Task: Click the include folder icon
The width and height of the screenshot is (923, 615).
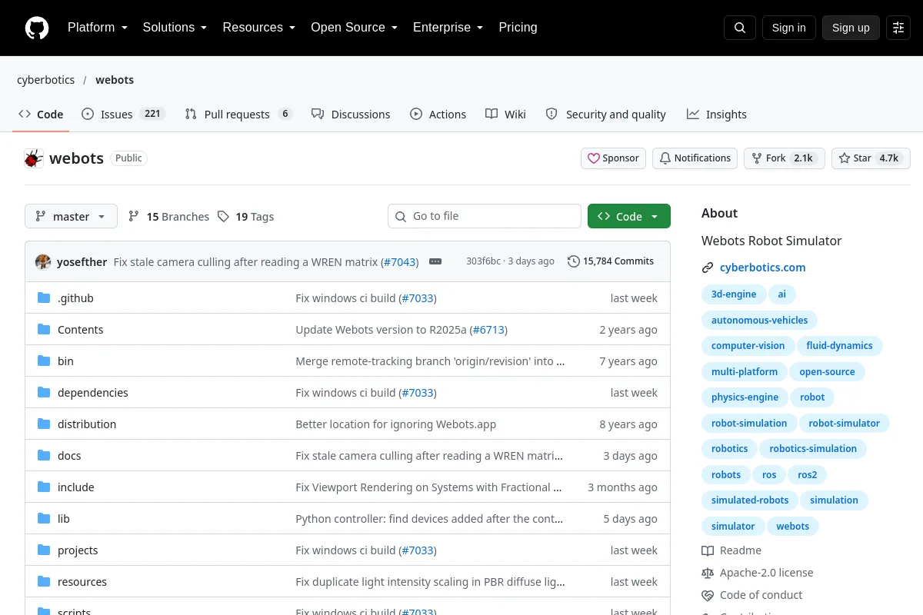Action: coord(44,487)
